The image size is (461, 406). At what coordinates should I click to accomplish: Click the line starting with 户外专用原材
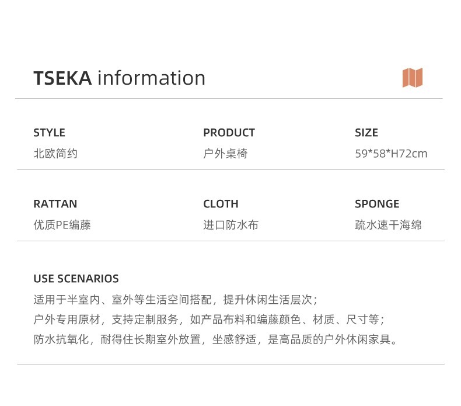(x=209, y=320)
